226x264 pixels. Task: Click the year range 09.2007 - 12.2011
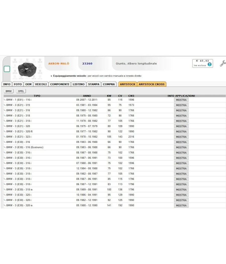(x=87, y=100)
